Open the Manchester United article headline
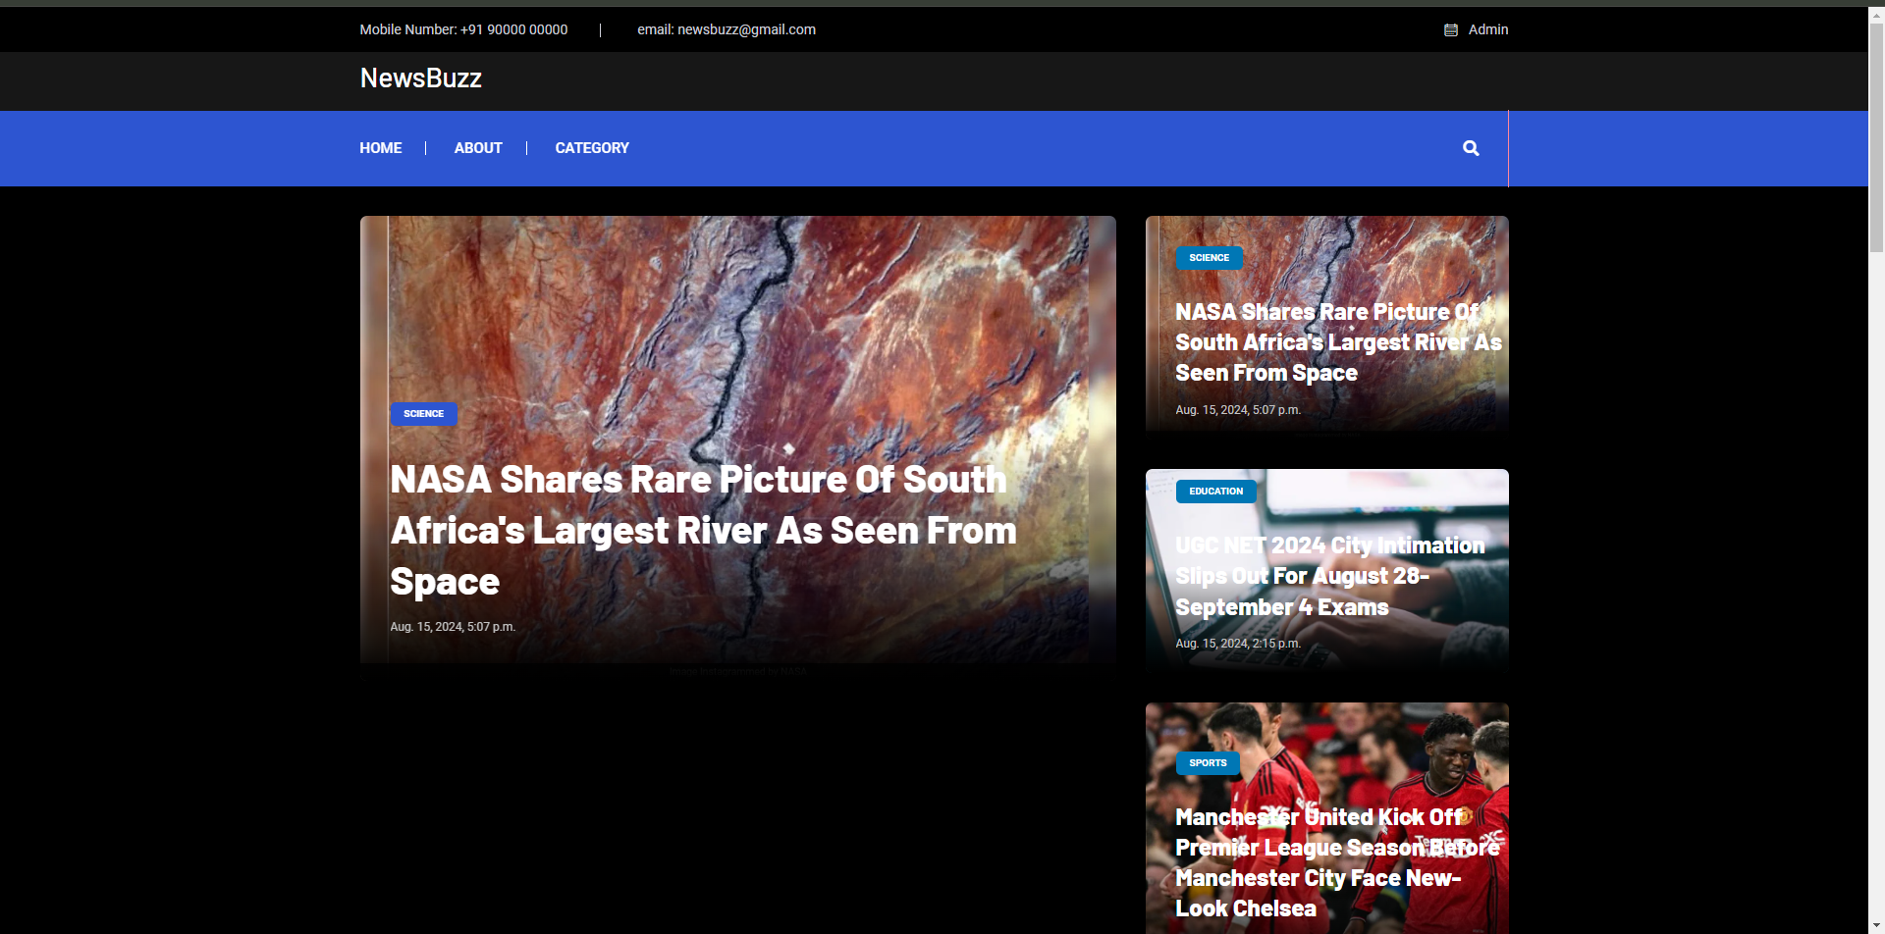This screenshot has height=934, width=1885. 1336,862
